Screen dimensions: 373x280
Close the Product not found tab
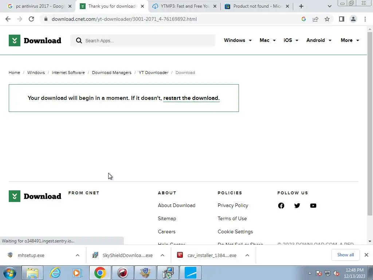(x=287, y=6)
